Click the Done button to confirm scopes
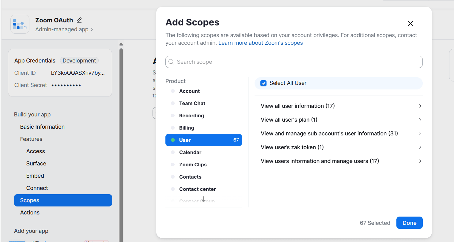The height and width of the screenshot is (242, 454). click(x=409, y=223)
